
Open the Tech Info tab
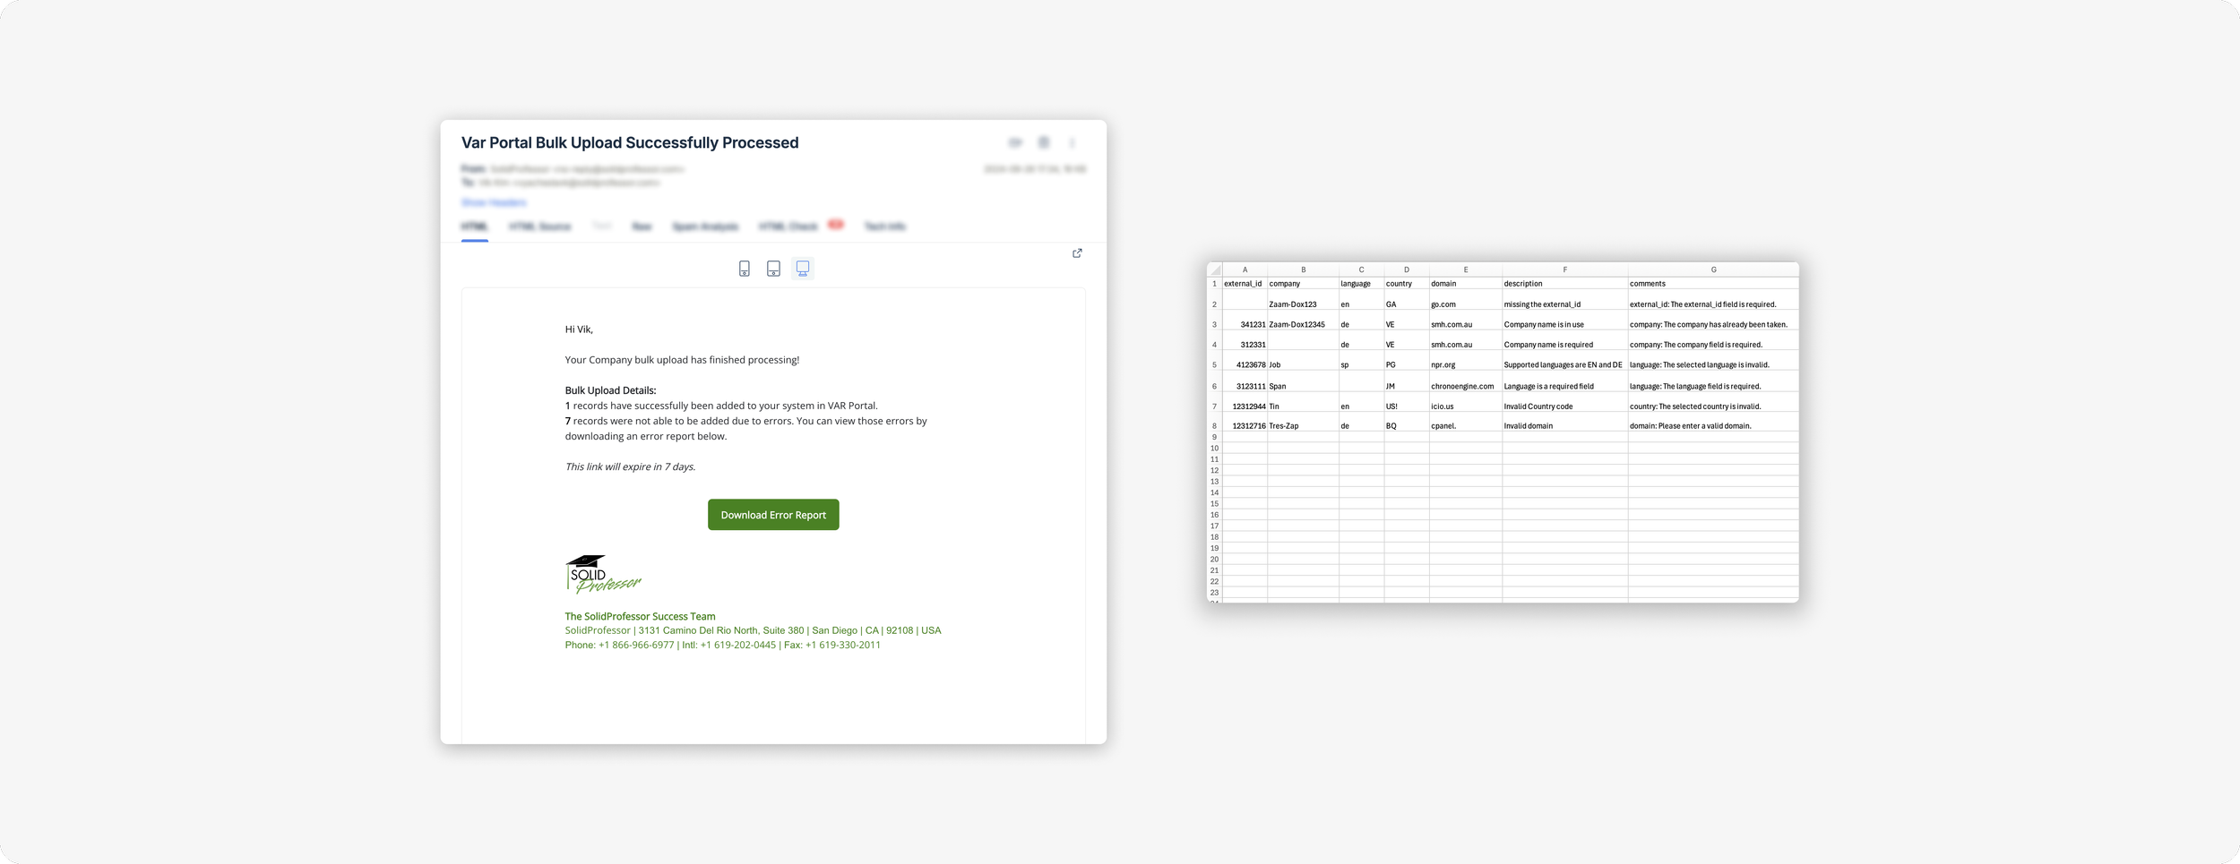[x=885, y=227]
